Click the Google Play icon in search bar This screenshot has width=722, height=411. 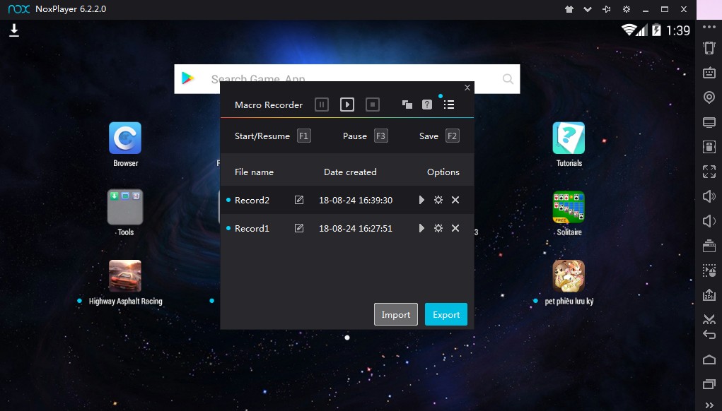187,78
